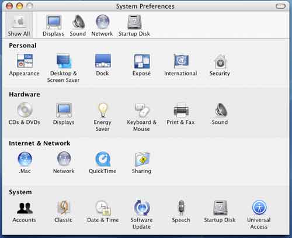292x238 pixels.
Task: Close the System Preferences window
Action: click(x=9, y=6)
